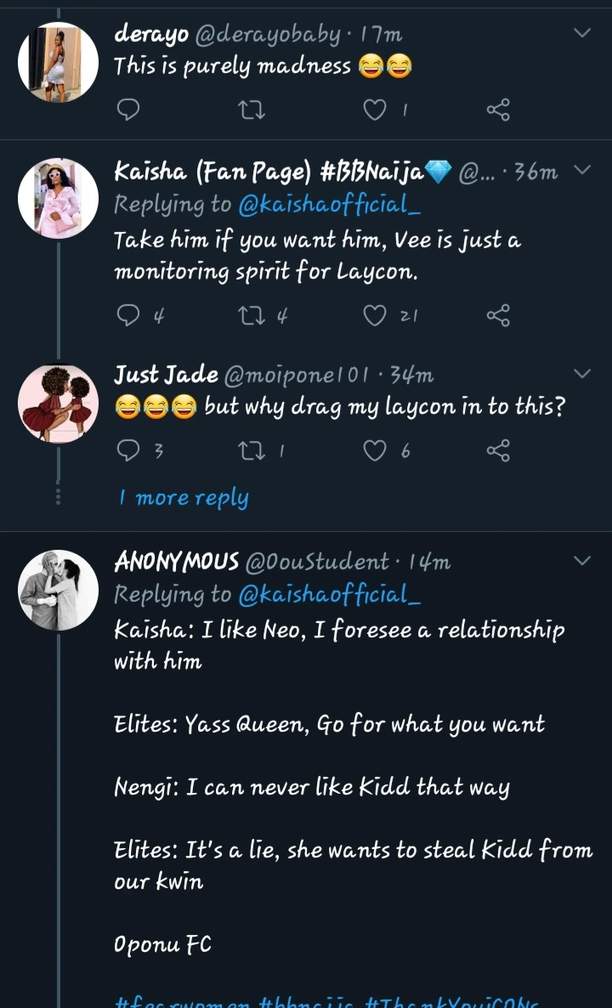Retweet Just Jade's laycon tweet
612x1008 pixels.
(252, 450)
